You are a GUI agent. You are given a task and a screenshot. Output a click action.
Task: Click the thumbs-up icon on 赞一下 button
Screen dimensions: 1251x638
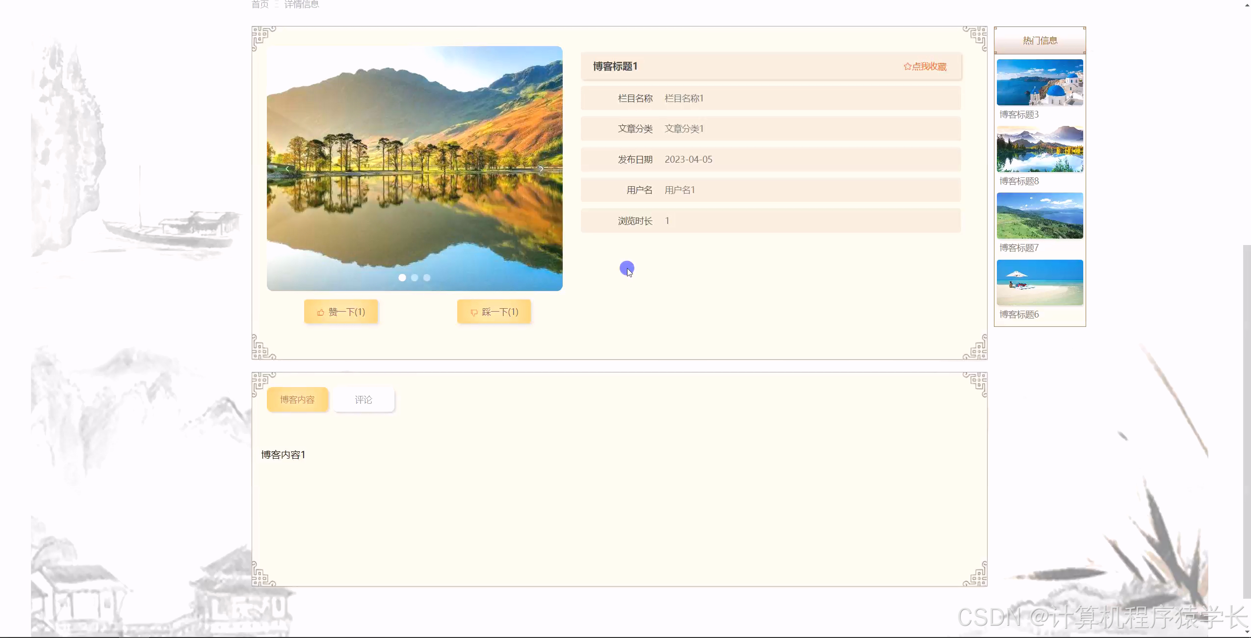pos(321,311)
